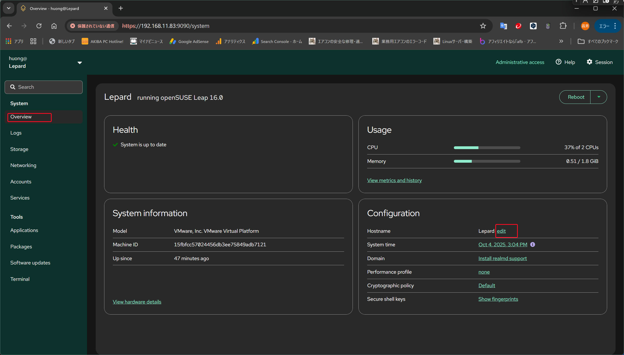Focus the sidebar Search field

pyautogui.click(x=43, y=87)
